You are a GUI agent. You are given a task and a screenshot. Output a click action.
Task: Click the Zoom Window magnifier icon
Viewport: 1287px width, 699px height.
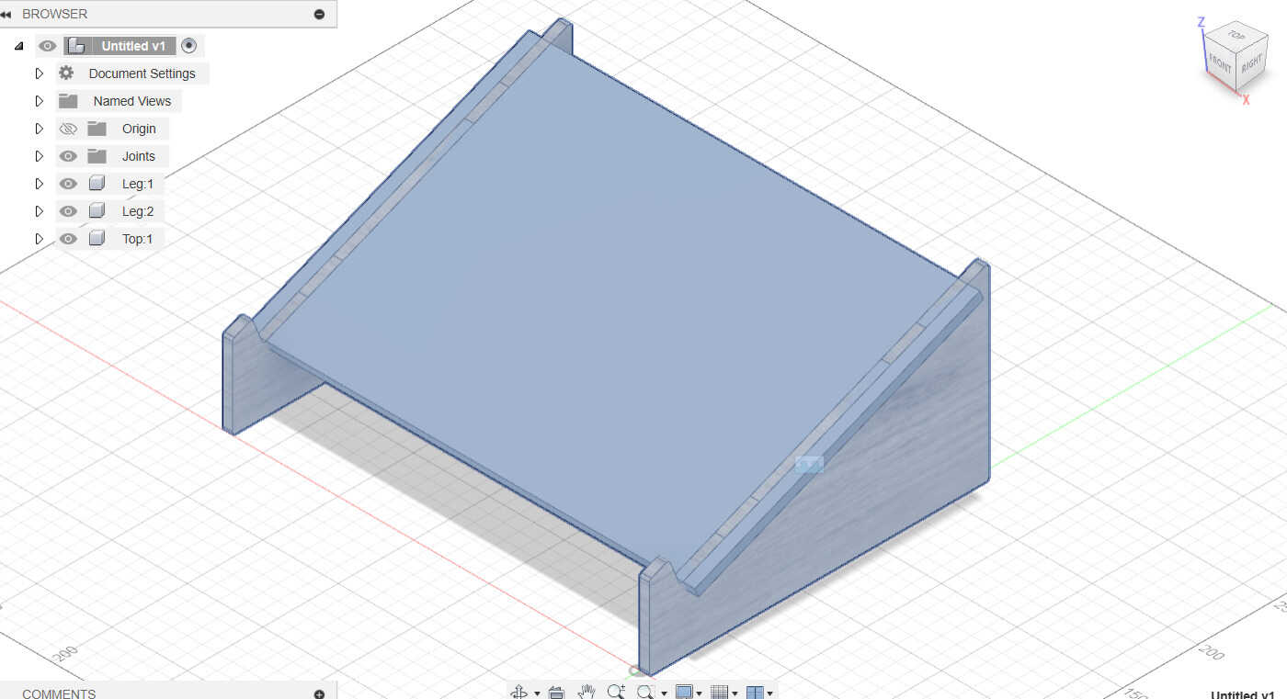pyautogui.click(x=645, y=692)
